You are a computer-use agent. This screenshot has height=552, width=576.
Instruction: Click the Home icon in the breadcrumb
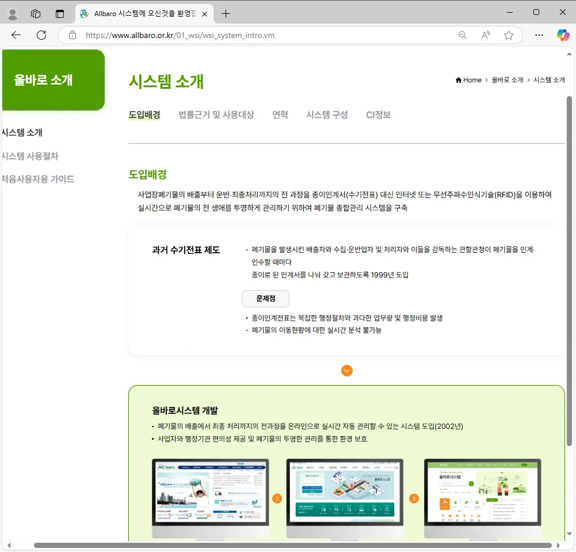[x=460, y=79]
